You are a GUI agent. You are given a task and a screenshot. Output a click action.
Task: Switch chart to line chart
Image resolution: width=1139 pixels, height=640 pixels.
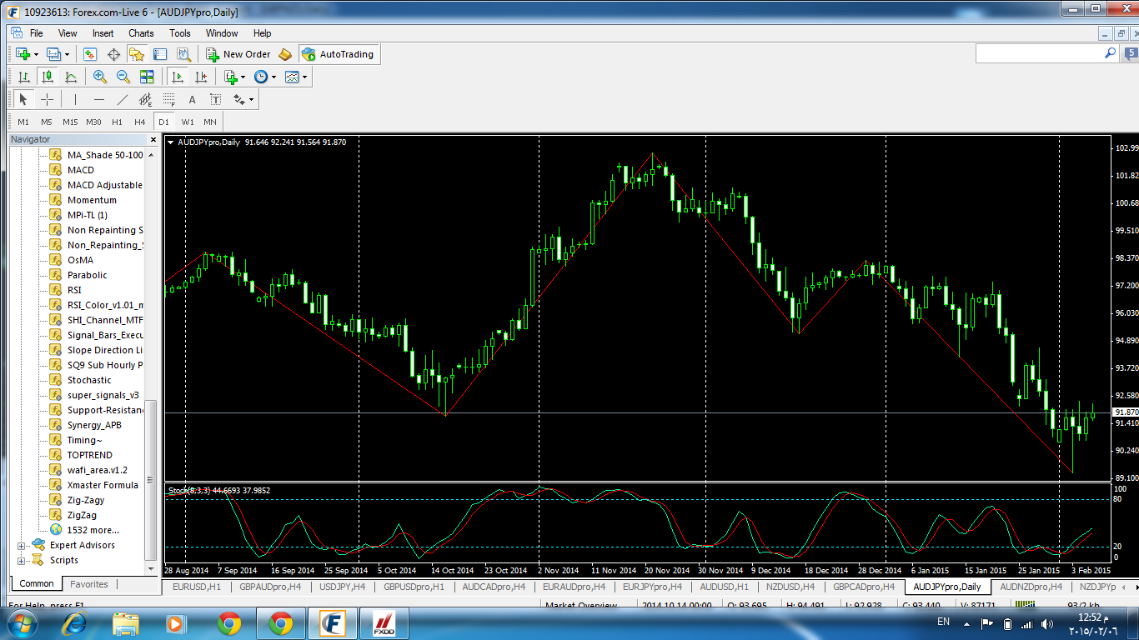(71, 77)
